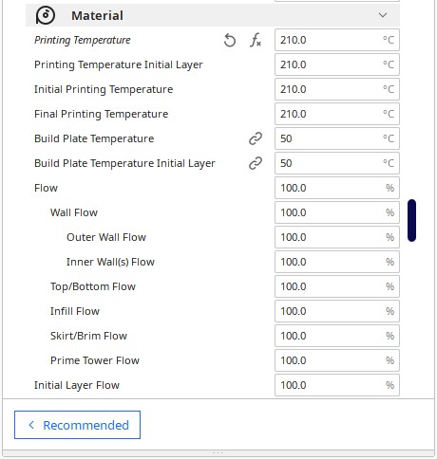Select Printing Temperature Initial Layer field
Screen dimensions: 437x459
pos(337,64)
